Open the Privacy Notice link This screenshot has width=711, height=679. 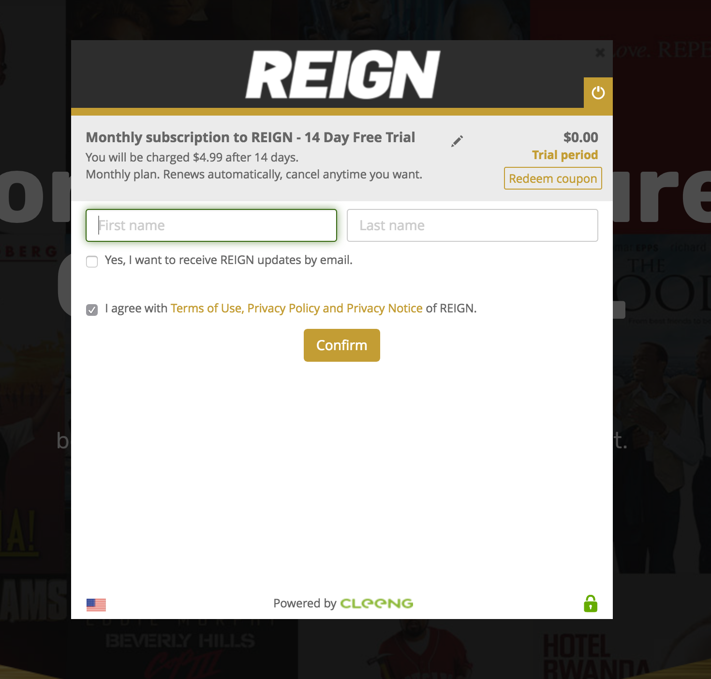[385, 309]
